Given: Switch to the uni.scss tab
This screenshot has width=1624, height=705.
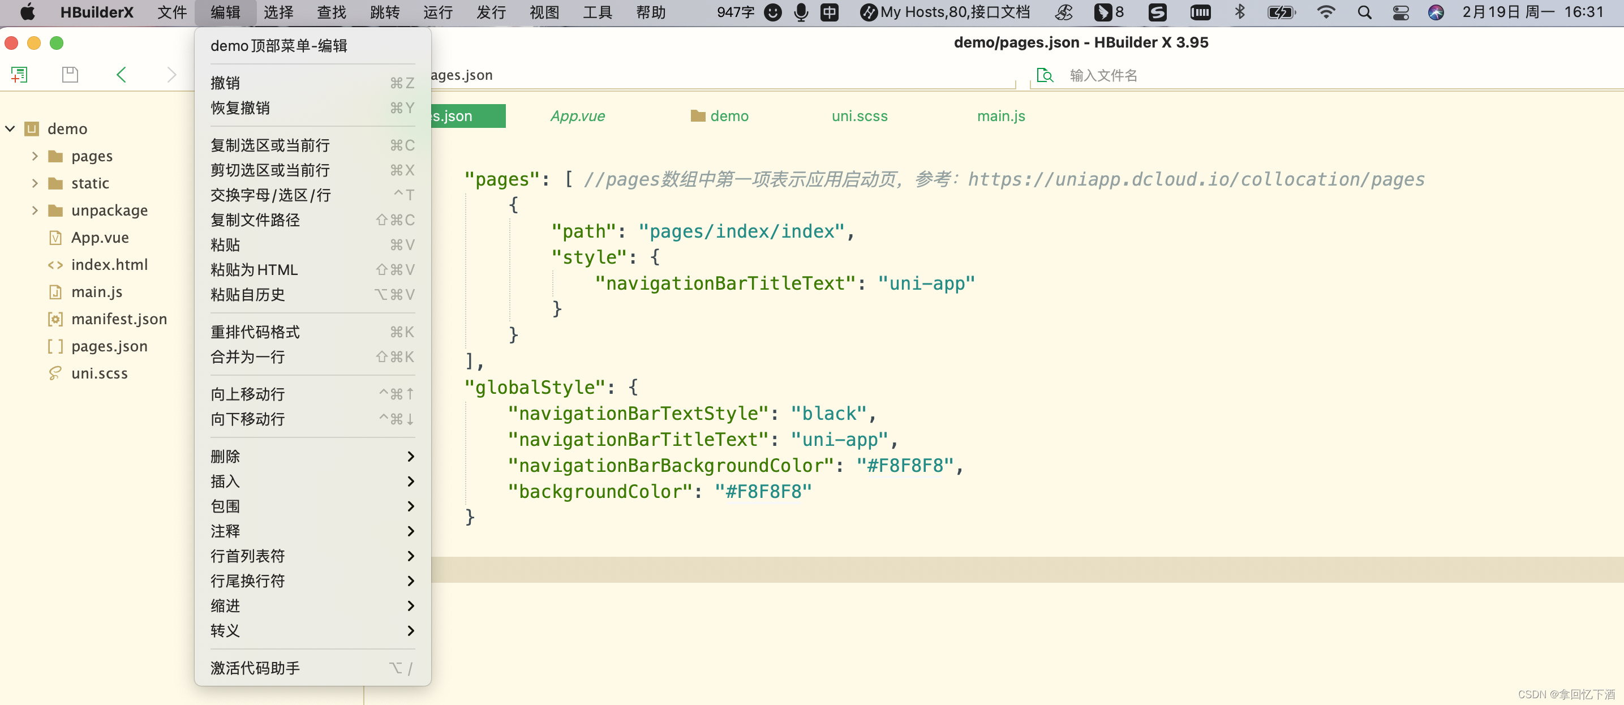Looking at the screenshot, I should click(860, 116).
